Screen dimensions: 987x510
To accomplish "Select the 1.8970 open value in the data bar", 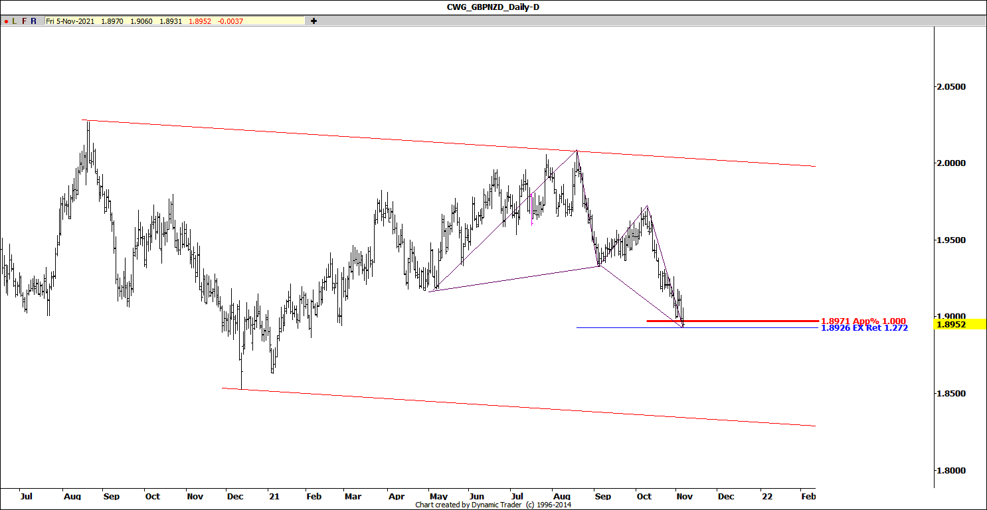I will click(111, 21).
